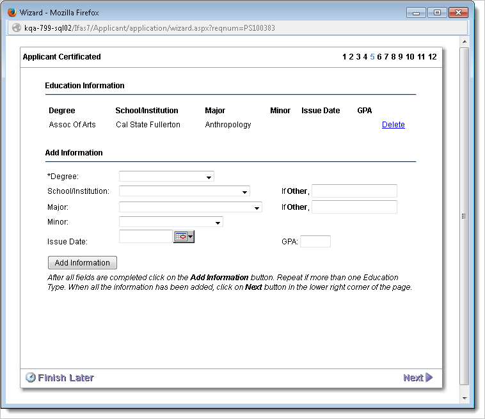This screenshot has width=485, height=419.
Task: Click the Finish Later clock icon
Action: 30,377
